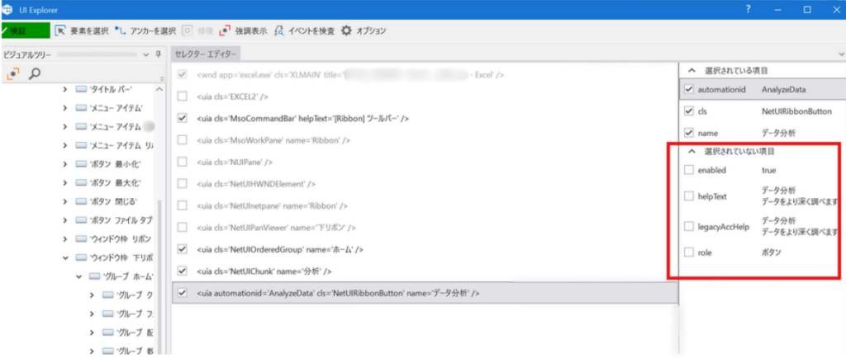Check the role attribute checkbox

[688, 252]
